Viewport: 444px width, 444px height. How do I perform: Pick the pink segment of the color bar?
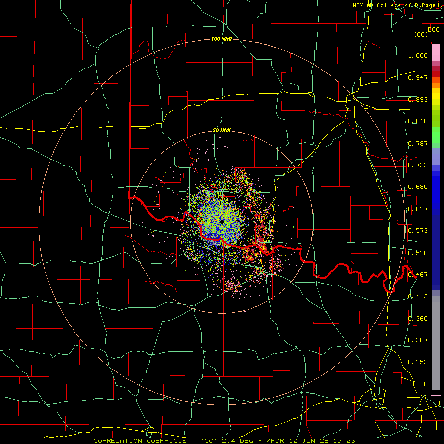pos(436,53)
